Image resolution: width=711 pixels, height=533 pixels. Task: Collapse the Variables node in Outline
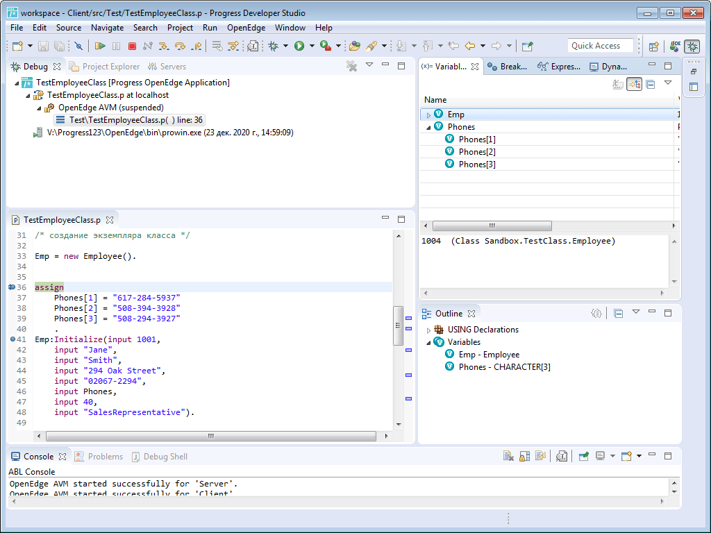pos(428,343)
